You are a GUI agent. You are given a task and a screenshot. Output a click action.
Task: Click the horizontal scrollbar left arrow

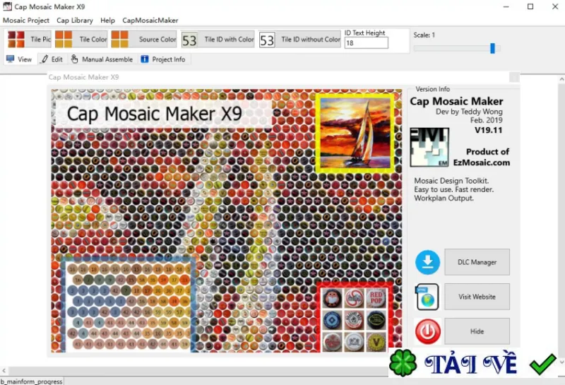(x=4, y=371)
